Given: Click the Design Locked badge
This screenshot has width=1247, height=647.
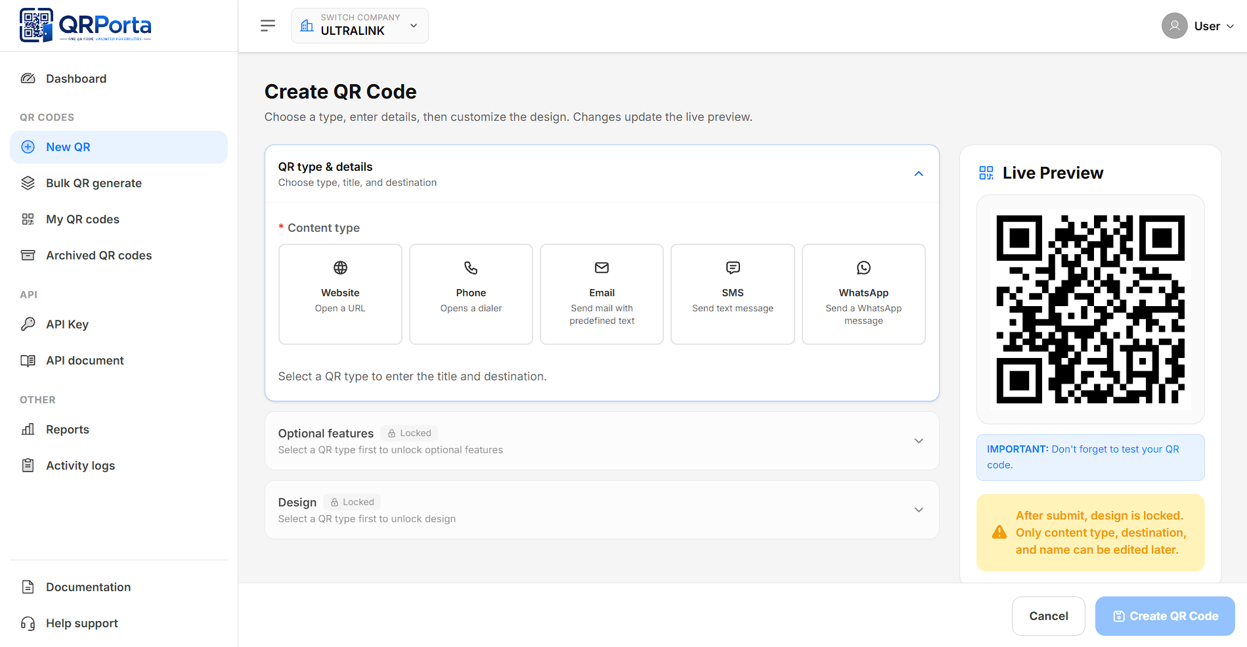Looking at the screenshot, I should 352,502.
